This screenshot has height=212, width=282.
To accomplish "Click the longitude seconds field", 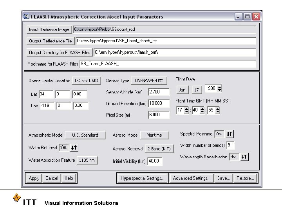I will click(x=81, y=106).
